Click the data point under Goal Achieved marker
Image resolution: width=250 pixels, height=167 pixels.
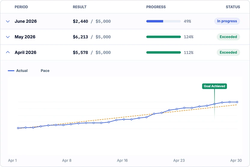click(215, 104)
